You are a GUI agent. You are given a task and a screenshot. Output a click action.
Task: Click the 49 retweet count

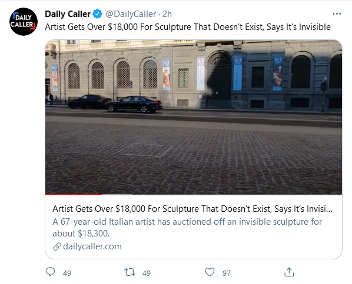pos(147,273)
